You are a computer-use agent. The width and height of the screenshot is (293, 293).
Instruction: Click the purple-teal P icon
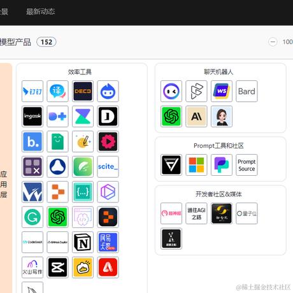point(222,165)
